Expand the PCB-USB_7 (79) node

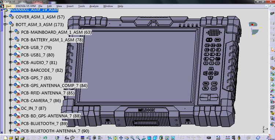tap(11, 47)
